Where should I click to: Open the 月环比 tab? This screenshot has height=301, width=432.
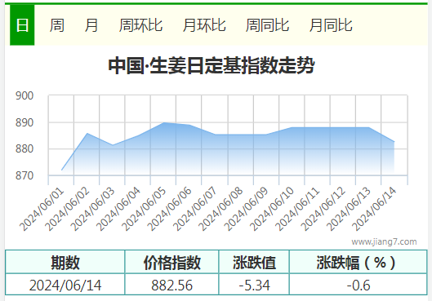point(204,25)
